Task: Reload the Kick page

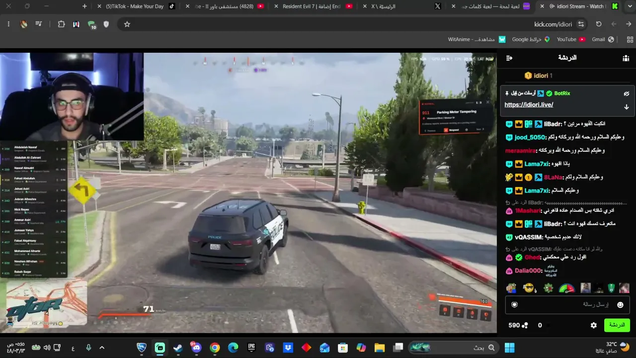Action: (599, 24)
